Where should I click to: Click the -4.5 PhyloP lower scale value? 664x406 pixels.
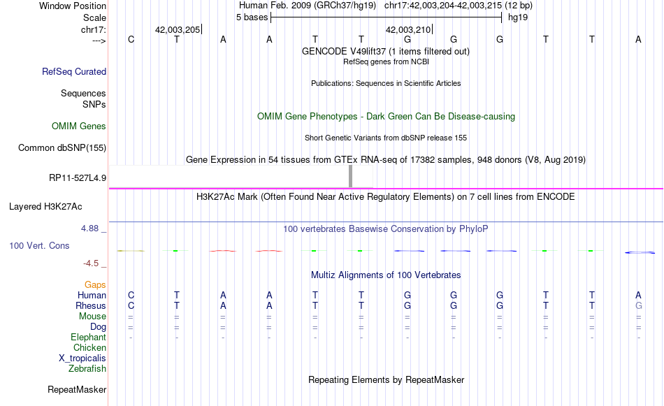click(x=91, y=263)
